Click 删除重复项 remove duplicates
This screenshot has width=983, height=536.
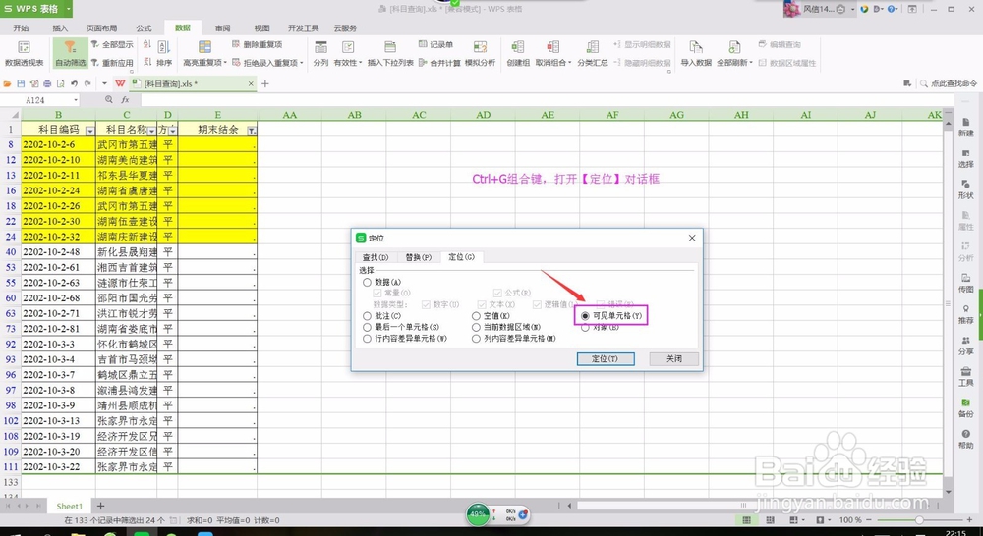[x=257, y=44]
